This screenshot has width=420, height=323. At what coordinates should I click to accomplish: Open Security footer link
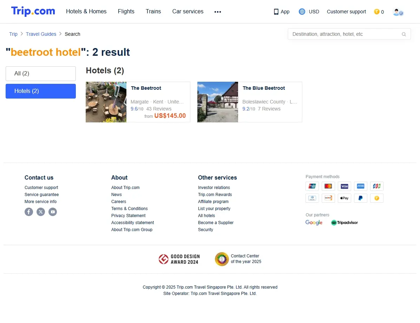point(205,230)
